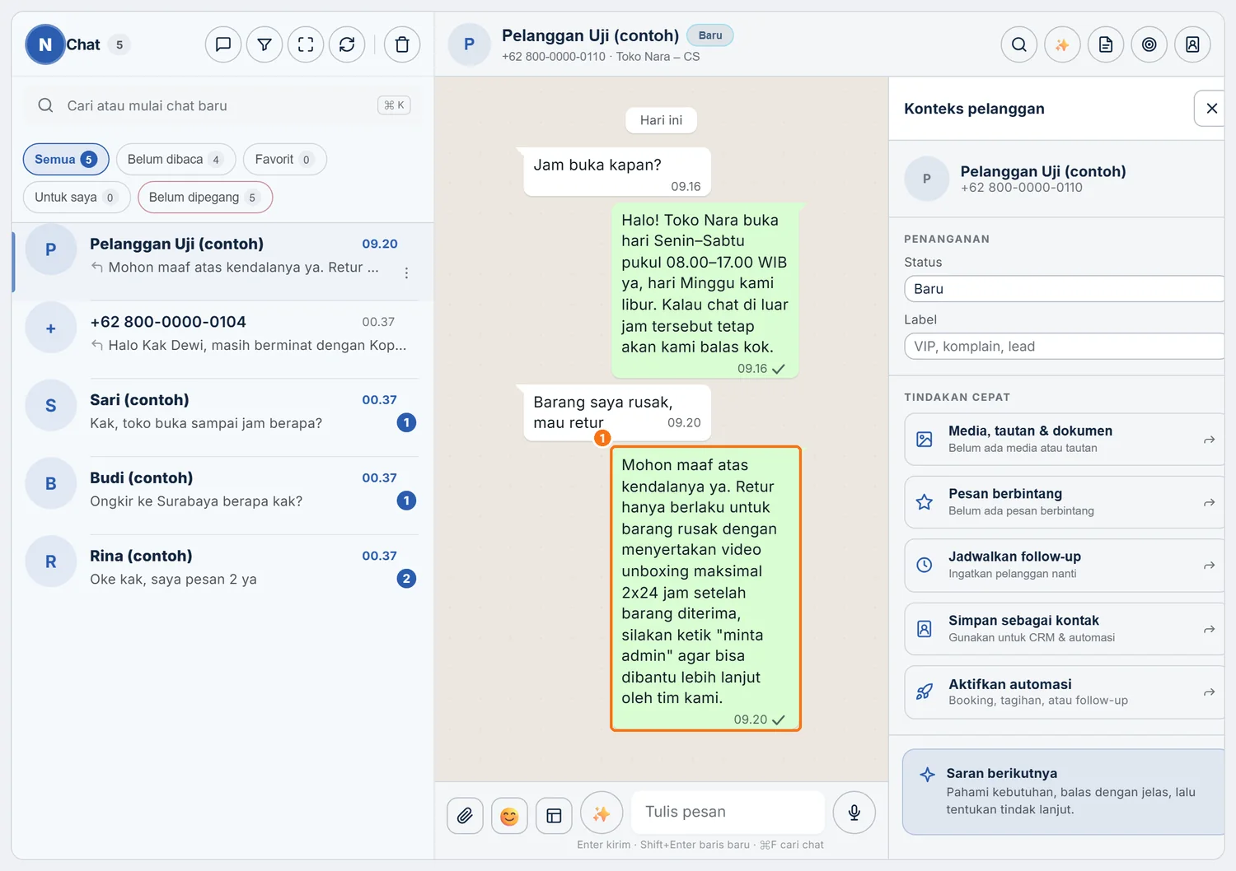Select the message "Jam buka kapan?"
Viewport: 1236px width, 871px height.
point(617,172)
